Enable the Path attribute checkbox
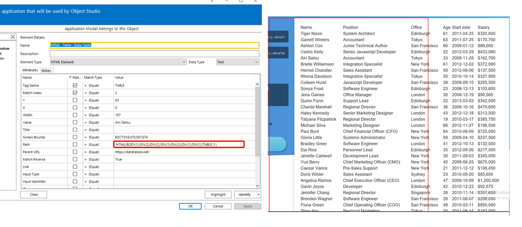Screen dimensions: 522x227 pyautogui.click(x=75, y=145)
